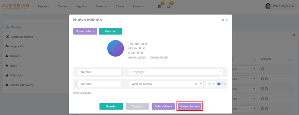Open the Proyectos menu
The image size is (299, 115).
point(101,6)
